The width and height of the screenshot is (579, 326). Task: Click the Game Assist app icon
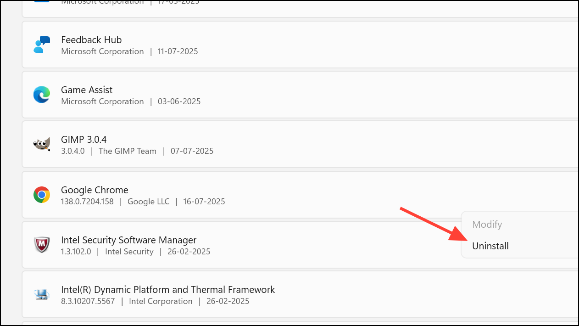42,95
